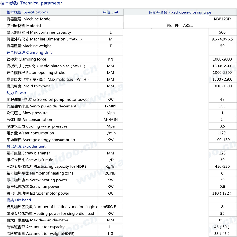Screen dimensions: 237x237
Task: Select the "Mold platen size" row label
Action: 46,66
